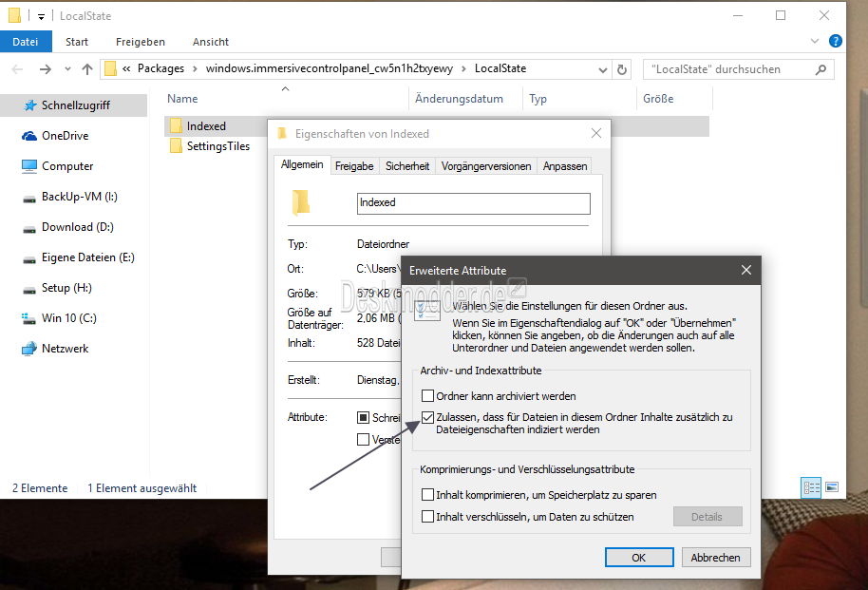This screenshot has height=590, width=868.
Task: Enable 'Inhalt komprimieren' checkbox
Action: tap(427, 494)
